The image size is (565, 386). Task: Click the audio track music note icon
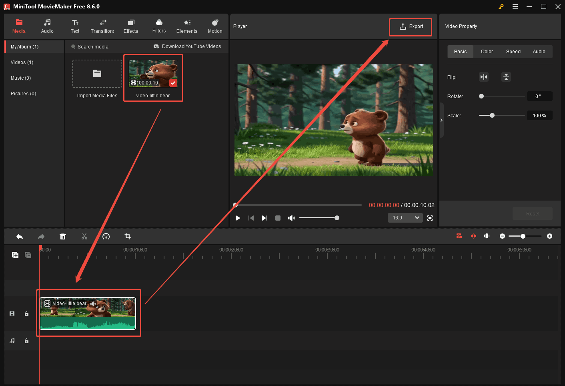click(12, 341)
